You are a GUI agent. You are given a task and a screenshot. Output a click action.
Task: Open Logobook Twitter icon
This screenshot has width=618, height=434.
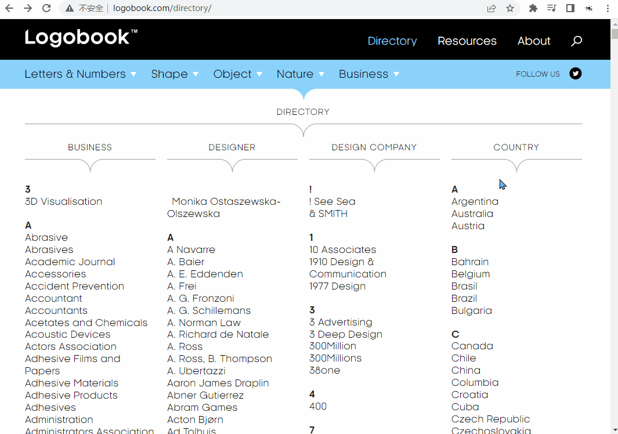576,73
